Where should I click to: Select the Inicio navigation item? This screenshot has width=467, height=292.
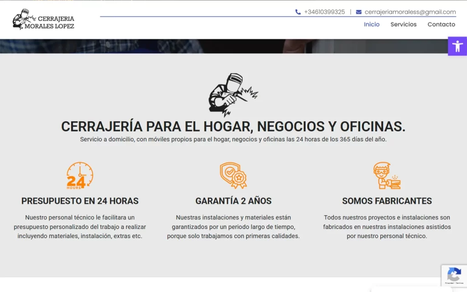tap(372, 25)
